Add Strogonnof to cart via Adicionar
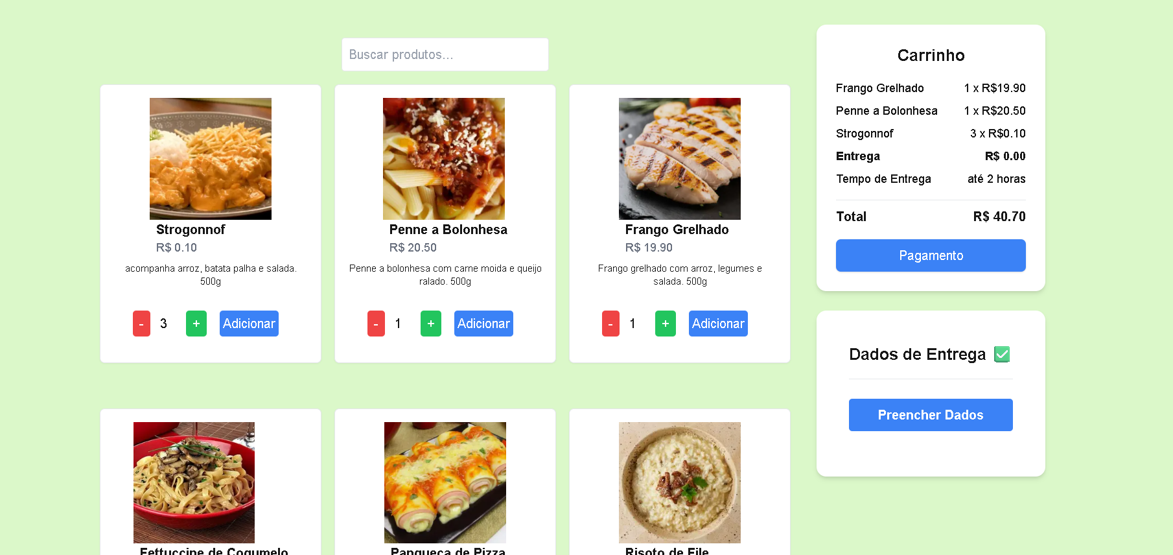This screenshot has width=1173, height=555. (249, 324)
